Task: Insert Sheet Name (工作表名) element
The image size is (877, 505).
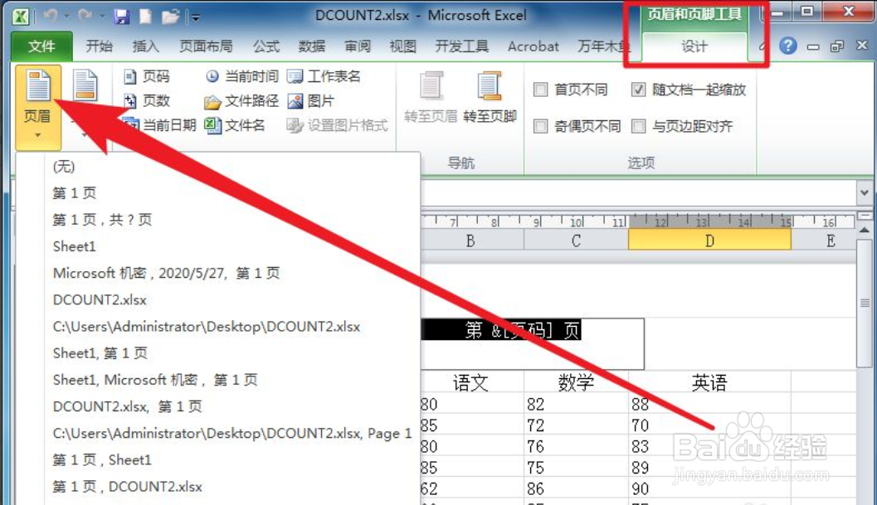Action: 324,76
